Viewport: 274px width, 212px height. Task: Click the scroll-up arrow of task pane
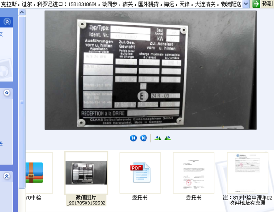coord(22,12)
